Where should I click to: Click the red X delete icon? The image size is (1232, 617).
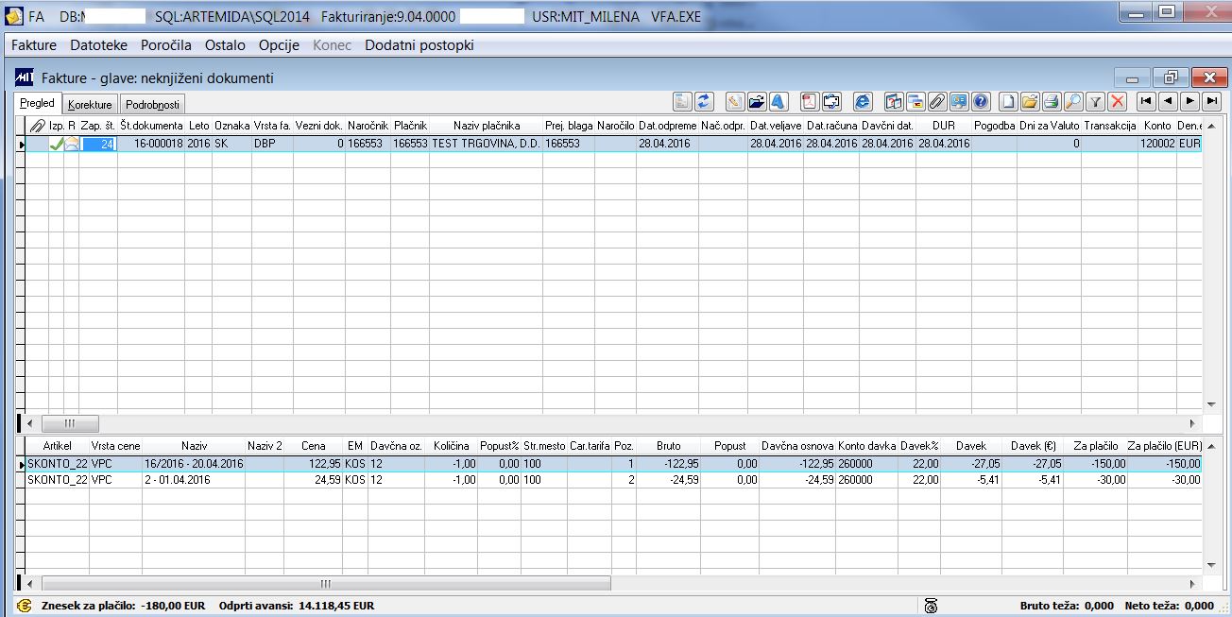[x=1118, y=101]
